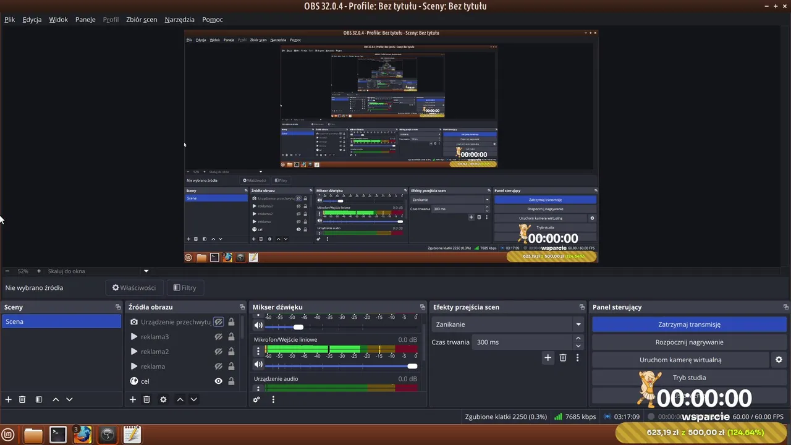
Task: Toggle the lock on cel source
Action: (x=231, y=381)
